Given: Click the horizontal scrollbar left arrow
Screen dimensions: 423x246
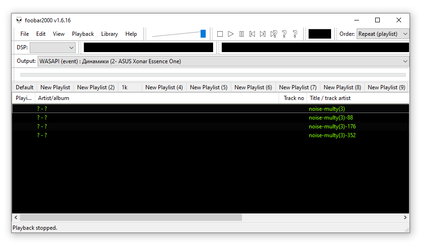Looking at the screenshot, I should coord(16,217).
